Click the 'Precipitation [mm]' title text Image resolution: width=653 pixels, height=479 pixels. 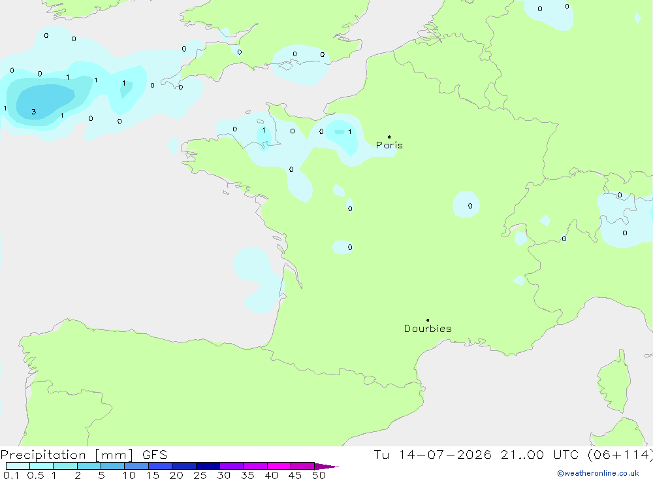pos(67,455)
